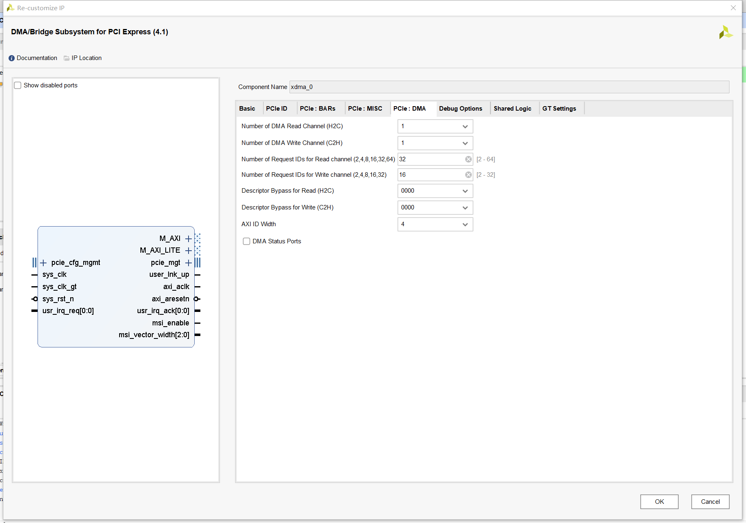Open Number of DMA Read Channel dropdown

coord(435,127)
